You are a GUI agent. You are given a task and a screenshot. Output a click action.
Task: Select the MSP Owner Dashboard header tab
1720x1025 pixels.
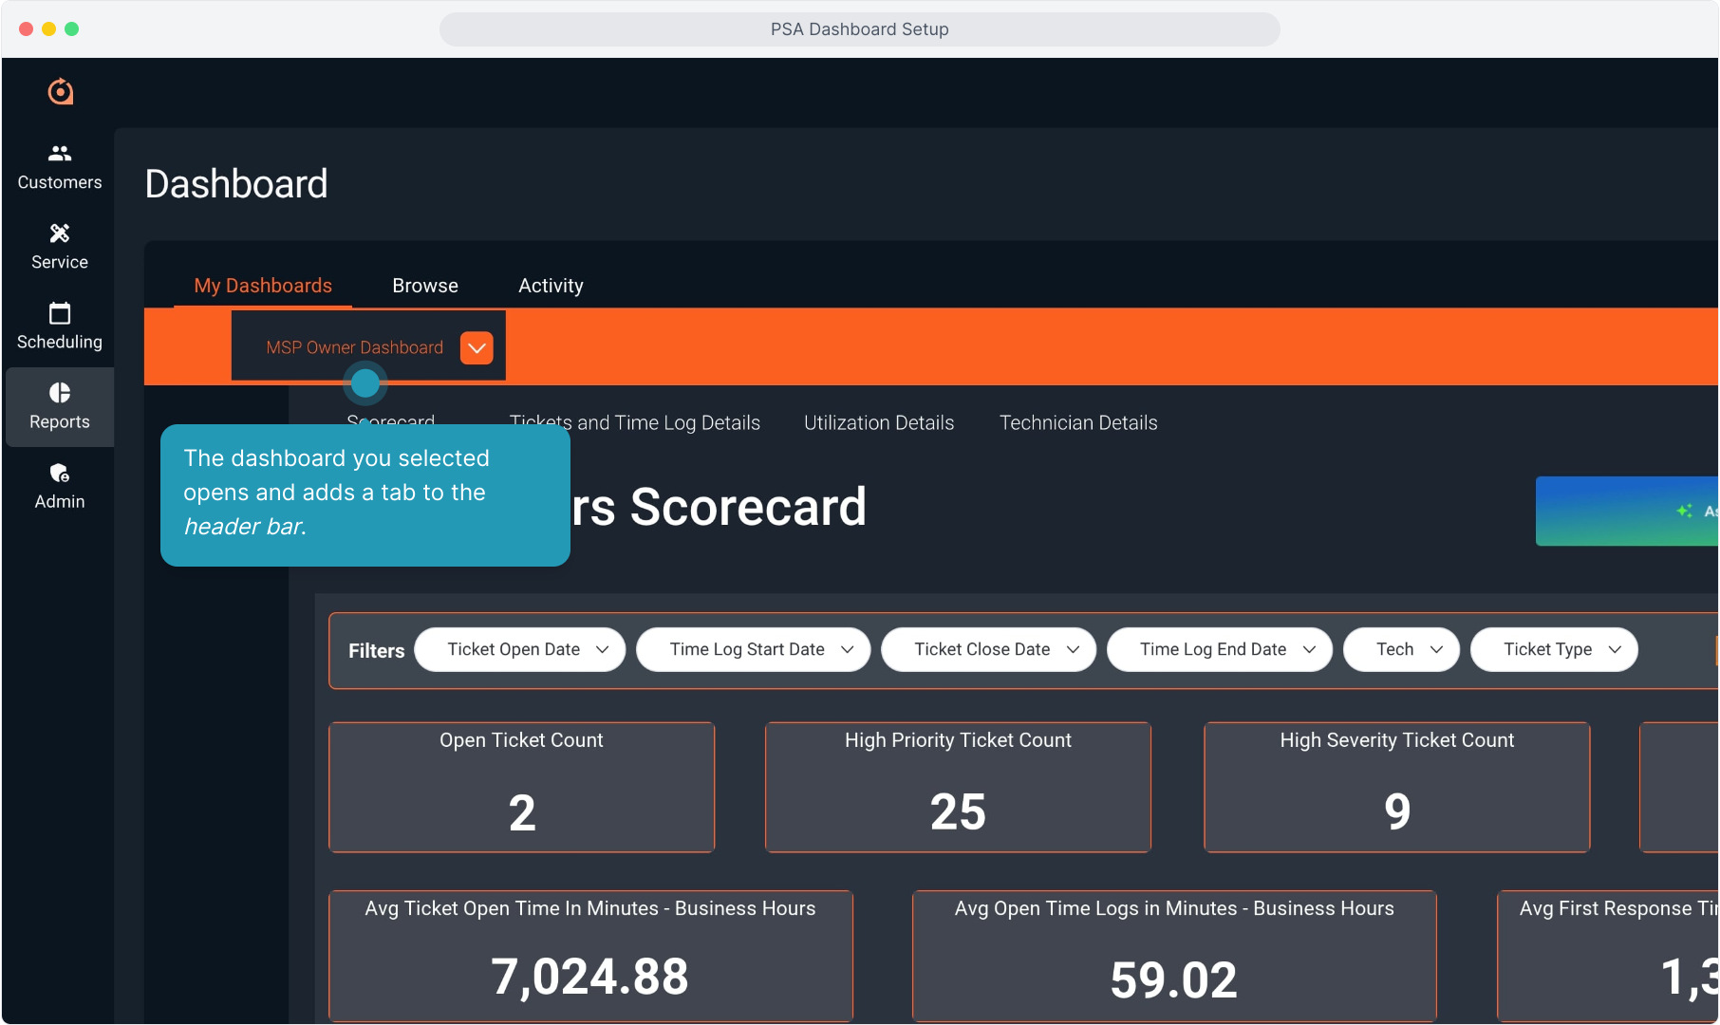[x=354, y=347]
